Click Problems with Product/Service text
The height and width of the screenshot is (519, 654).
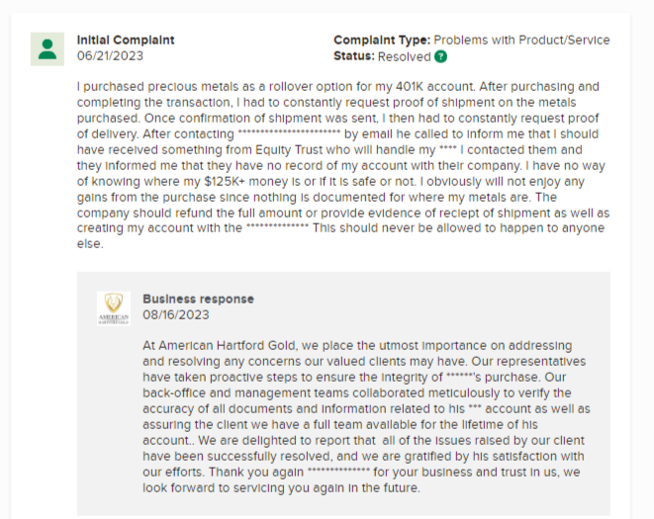[x=521, y=40]
